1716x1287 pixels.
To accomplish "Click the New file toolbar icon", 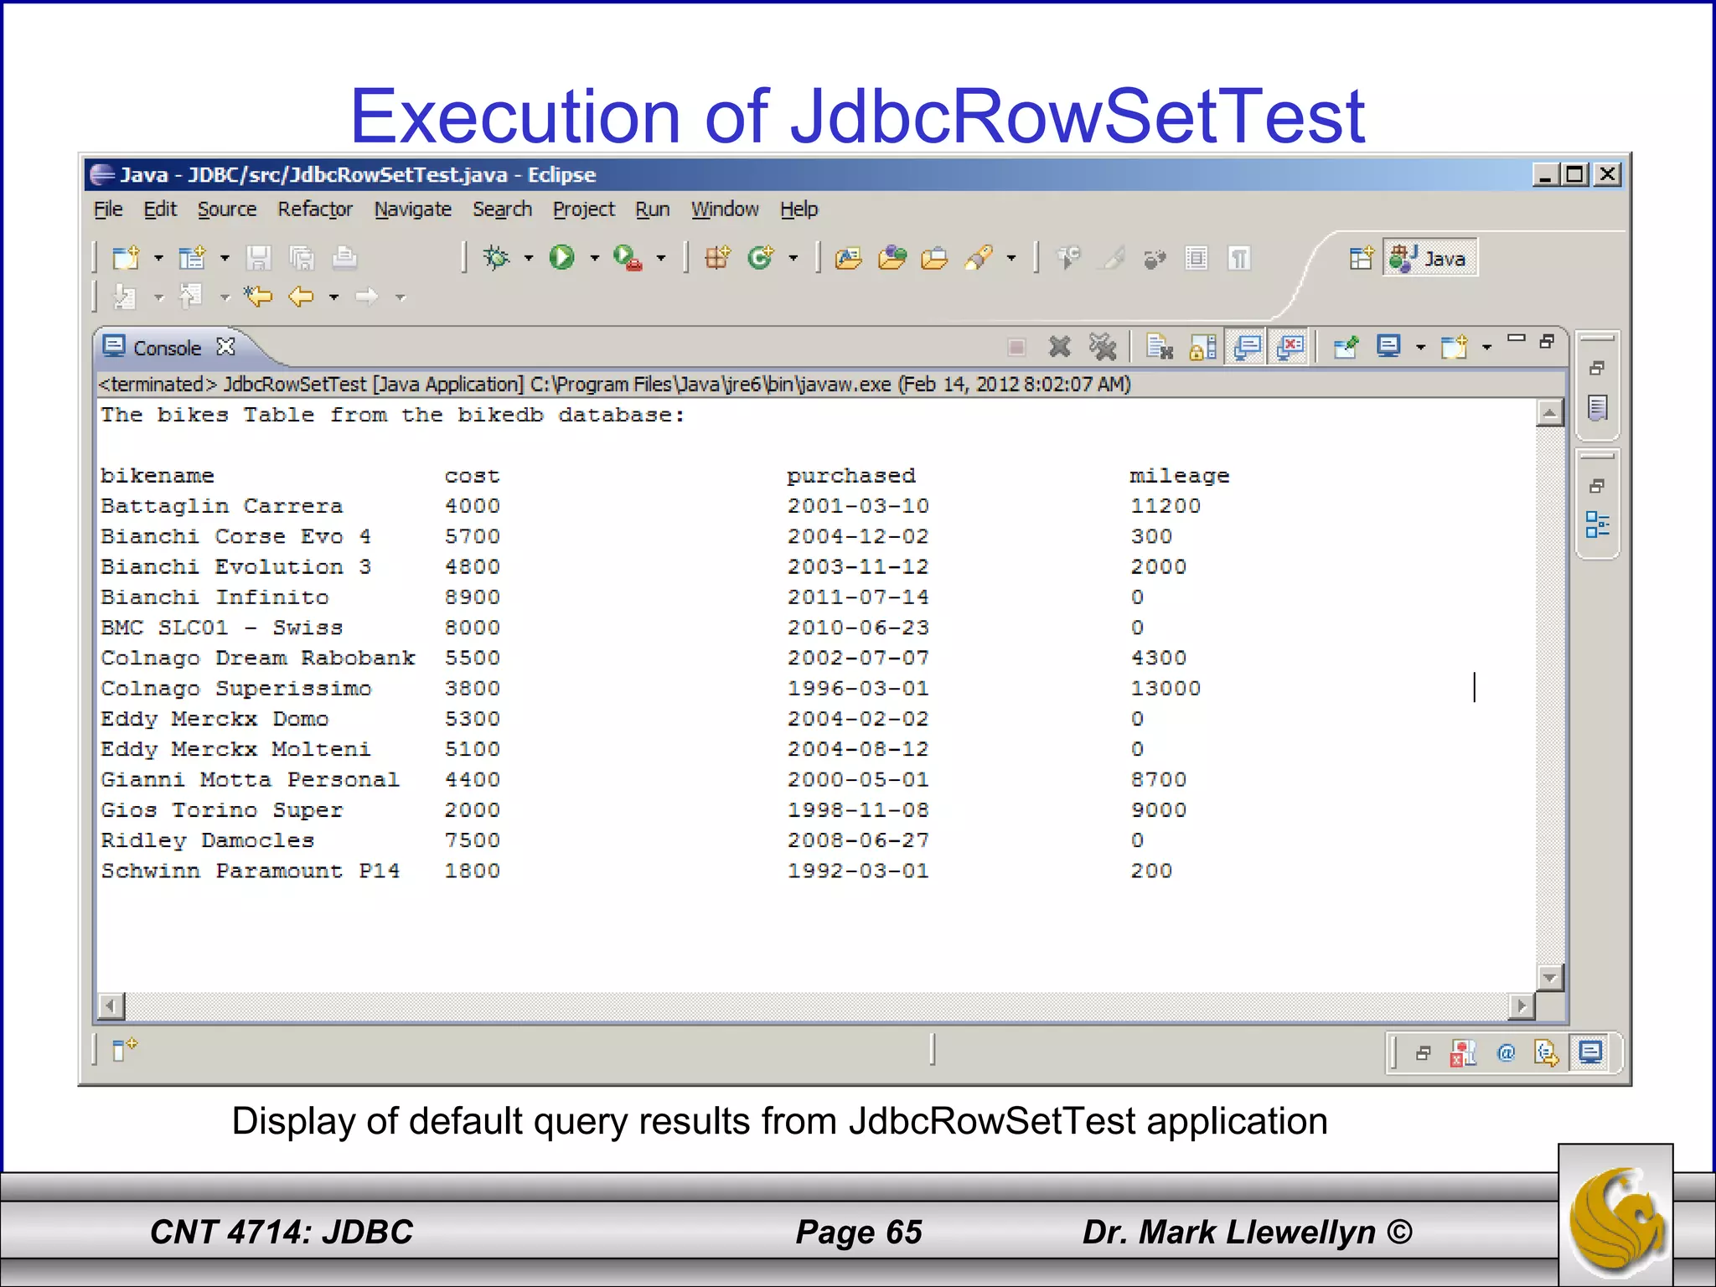I will [126, 257].
